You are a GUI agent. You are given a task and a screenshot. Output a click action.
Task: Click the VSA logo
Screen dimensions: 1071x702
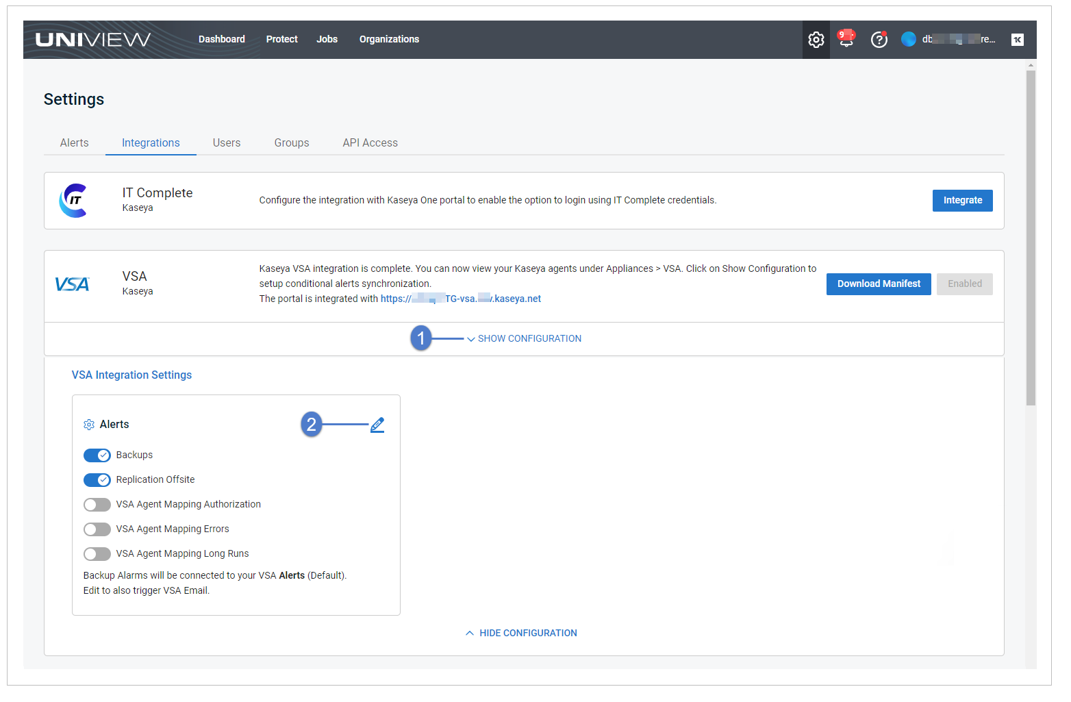click(x=72, y=284)
